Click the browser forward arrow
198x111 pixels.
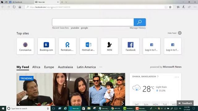click(8, 7)
